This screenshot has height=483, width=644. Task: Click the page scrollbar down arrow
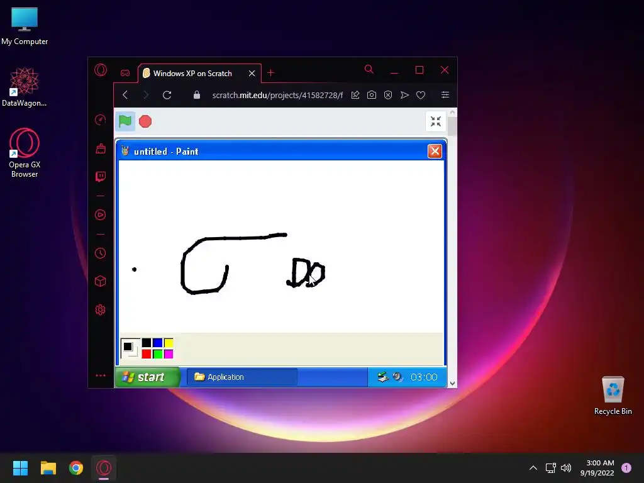click(x=452, y=383)
